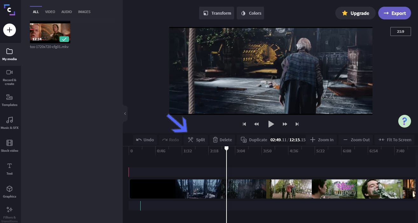Open the Templates sidebar section
The height and width of the screenshot is (223, 418).
[10, 100]
